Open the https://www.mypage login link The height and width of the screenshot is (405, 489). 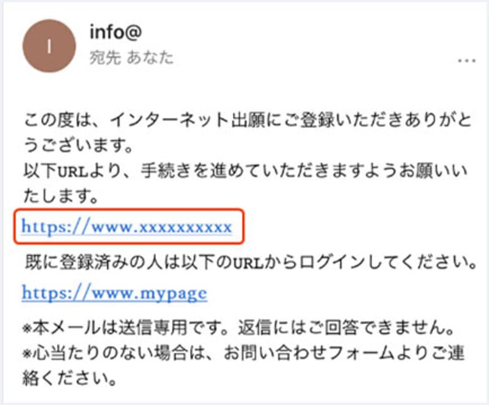(x=114, y=293)
